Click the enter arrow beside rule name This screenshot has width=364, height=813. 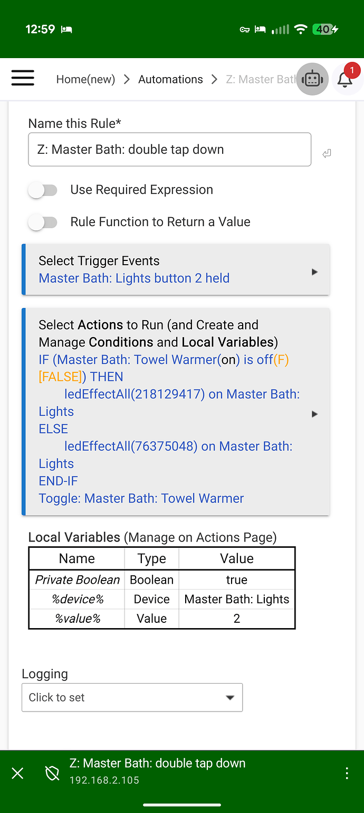(327, 154)
